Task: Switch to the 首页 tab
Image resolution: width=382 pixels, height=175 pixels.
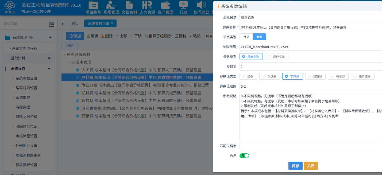Action: pyautogui.click(x=75, y=23)
